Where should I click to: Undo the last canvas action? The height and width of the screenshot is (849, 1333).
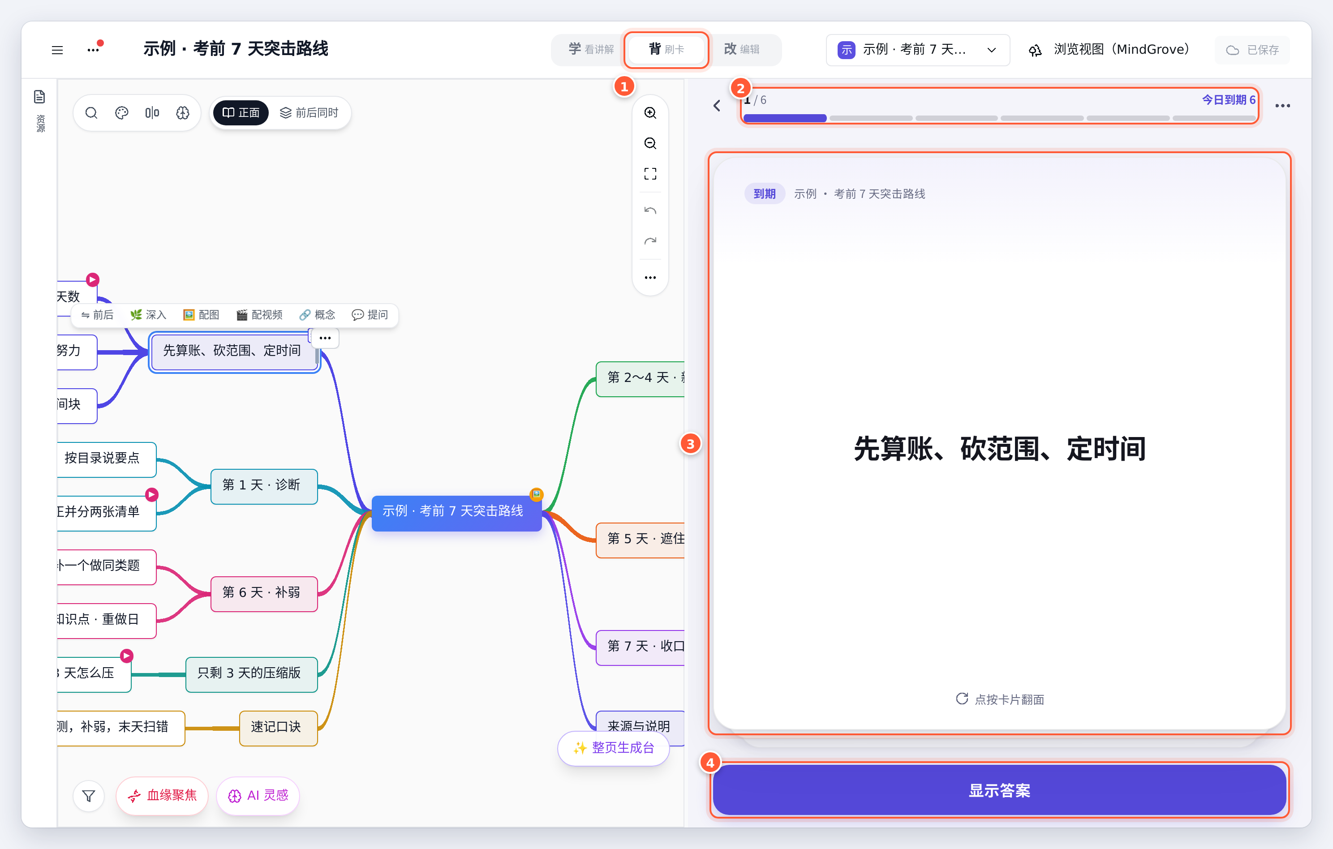(650, 210)
